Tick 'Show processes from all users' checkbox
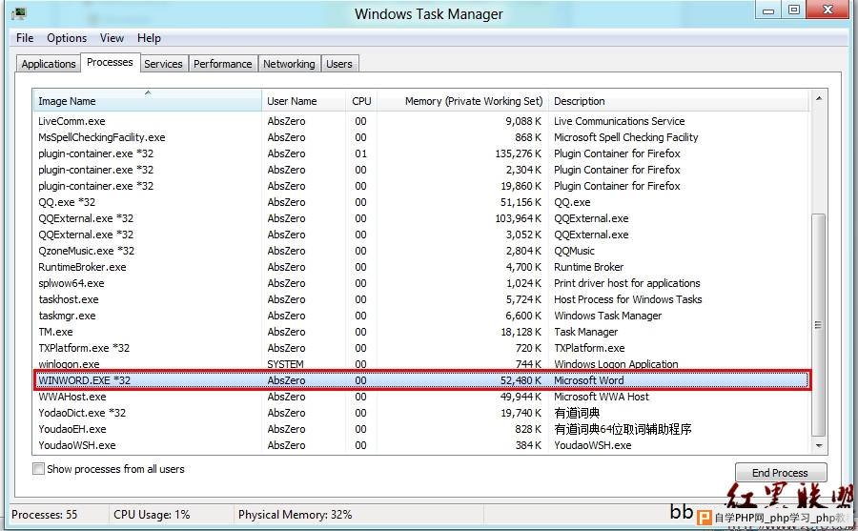Image resolution: width=858 pixels, height=531 pixels. 39,469
